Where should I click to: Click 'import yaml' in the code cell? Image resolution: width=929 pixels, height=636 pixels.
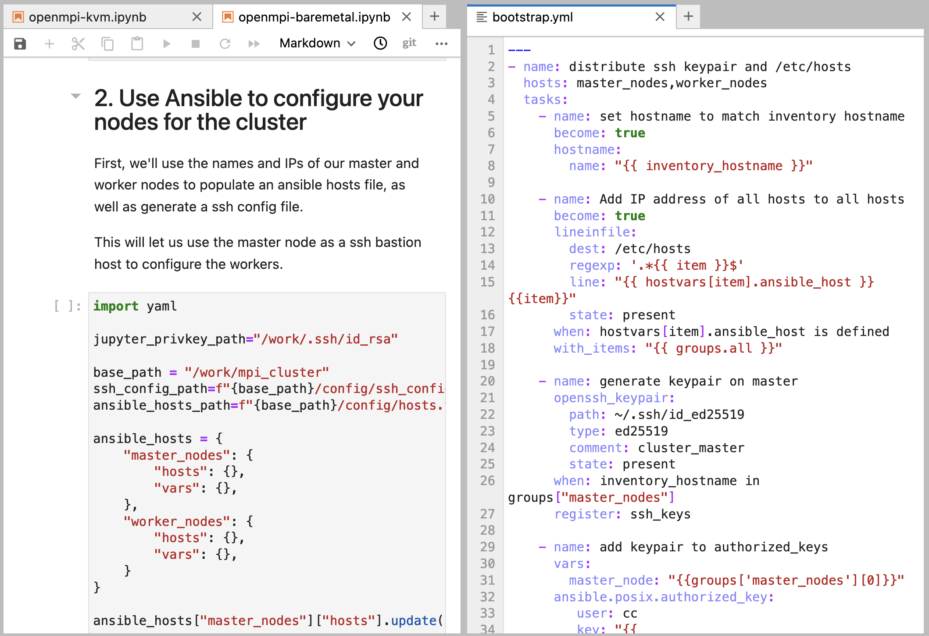[x=135, y=306]
